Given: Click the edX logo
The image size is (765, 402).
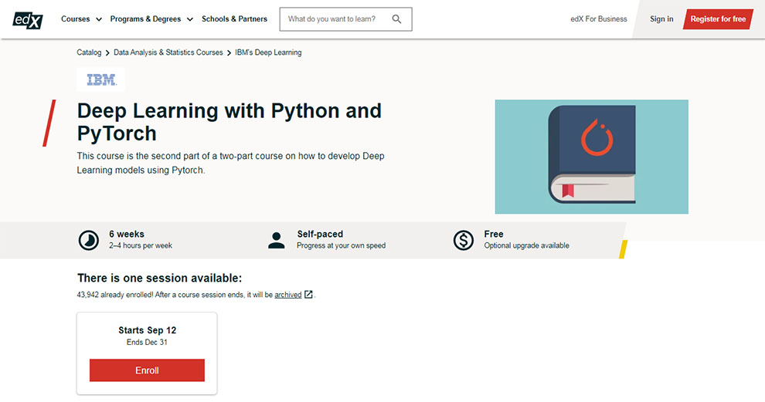Looking at the screenshot, I should tap(28, 19).
